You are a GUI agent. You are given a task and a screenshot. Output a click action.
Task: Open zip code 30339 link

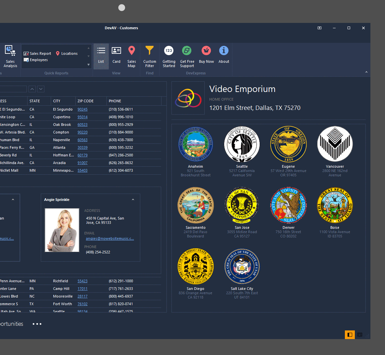(x=83, y=147)
